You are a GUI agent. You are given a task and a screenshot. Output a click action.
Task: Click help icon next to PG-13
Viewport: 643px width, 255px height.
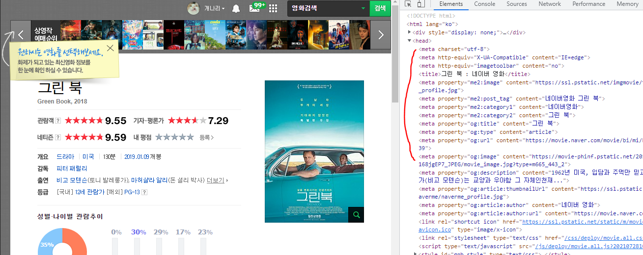tap(144, 192)
